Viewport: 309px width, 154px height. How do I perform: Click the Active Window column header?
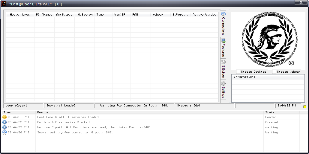(204, 14)
